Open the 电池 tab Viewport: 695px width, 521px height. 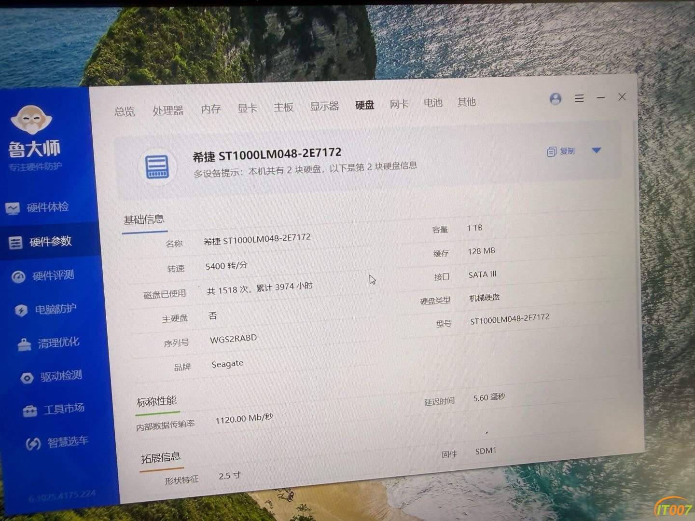pyautogui.click(x=433, y=103)
